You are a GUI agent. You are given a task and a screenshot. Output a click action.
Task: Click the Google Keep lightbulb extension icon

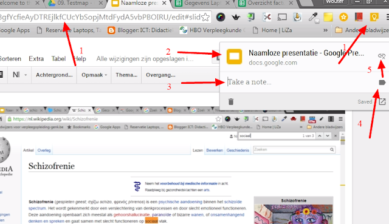pos(374,17)
